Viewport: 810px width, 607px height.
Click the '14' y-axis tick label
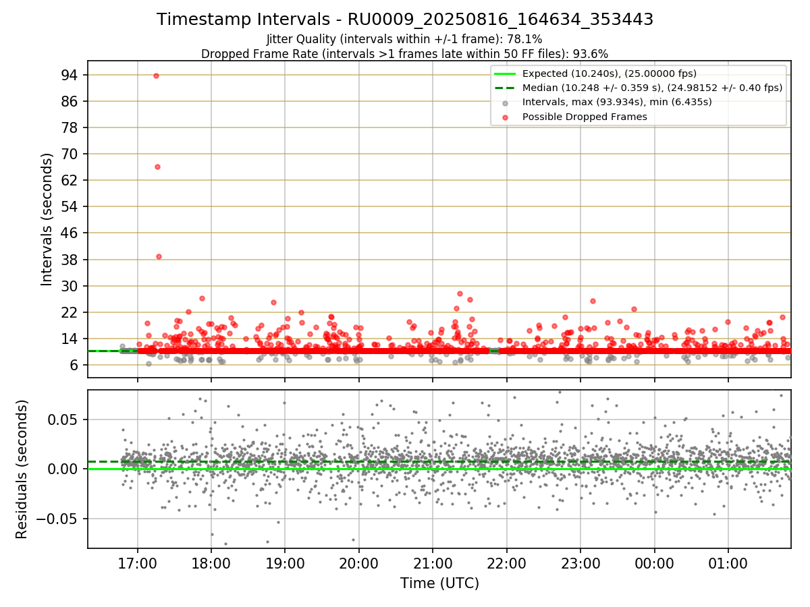70,339
